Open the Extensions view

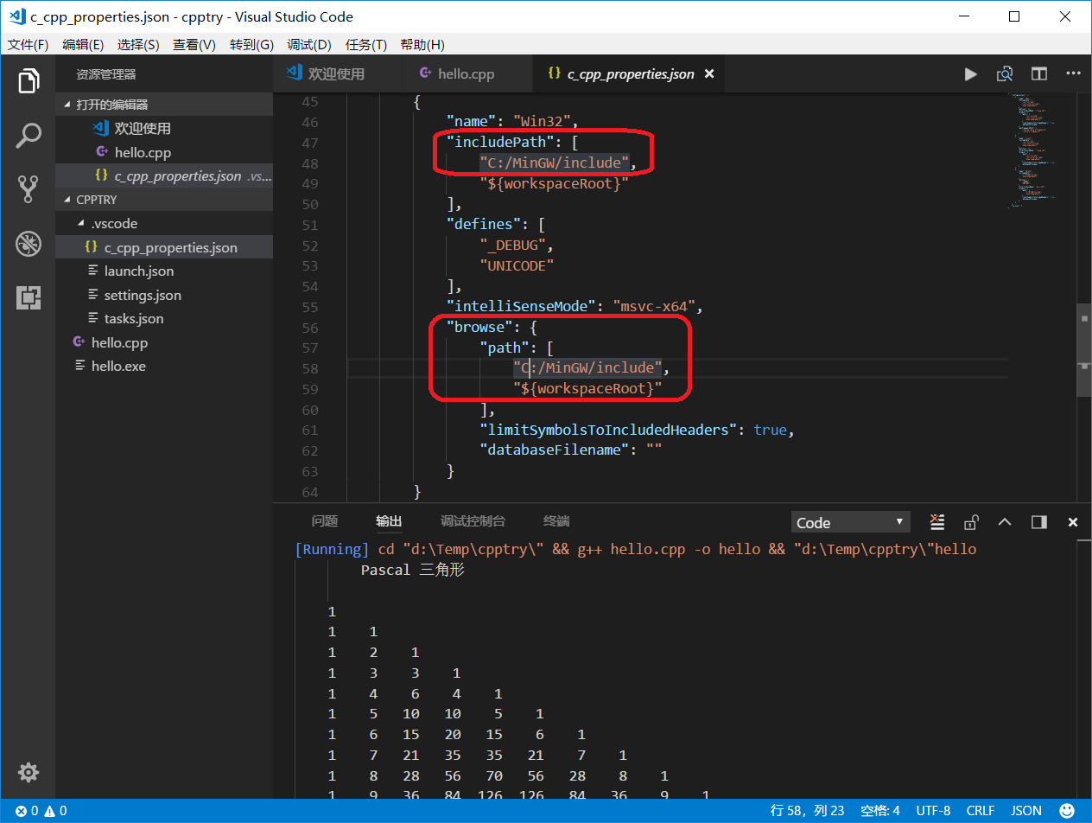coord(29,298)
